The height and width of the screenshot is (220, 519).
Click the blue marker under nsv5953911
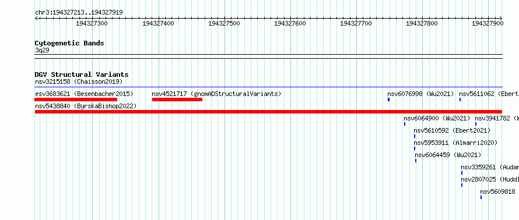point(415,148)
